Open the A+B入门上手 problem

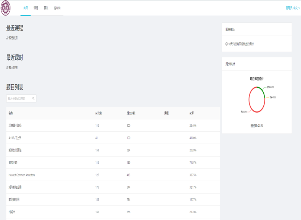click(x=15, y=138)
